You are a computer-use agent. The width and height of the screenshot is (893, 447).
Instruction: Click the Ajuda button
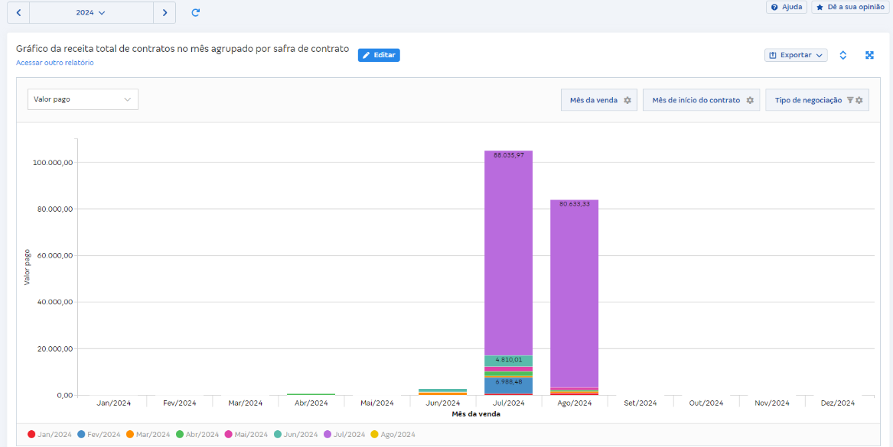(787, 7)
